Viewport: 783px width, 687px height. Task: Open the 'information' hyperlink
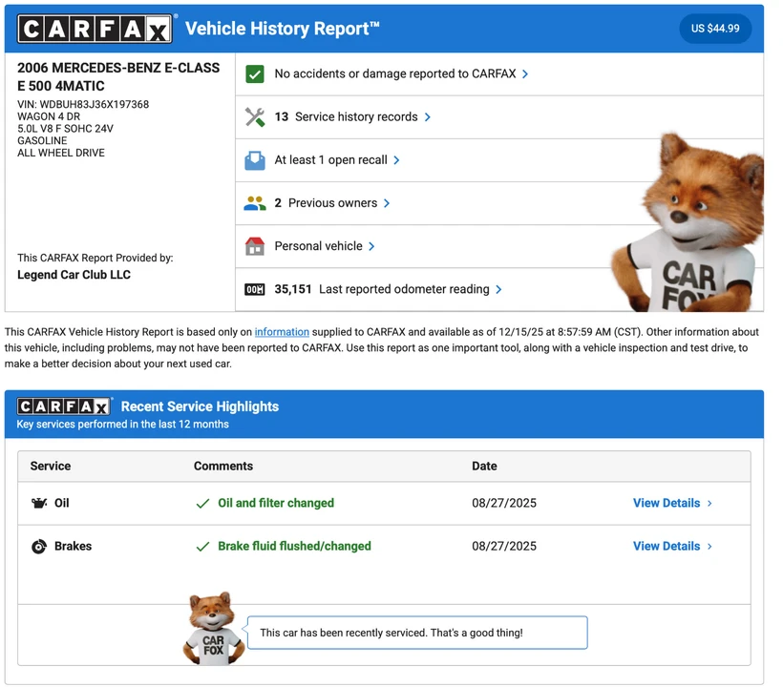click(x=282, y=332)
